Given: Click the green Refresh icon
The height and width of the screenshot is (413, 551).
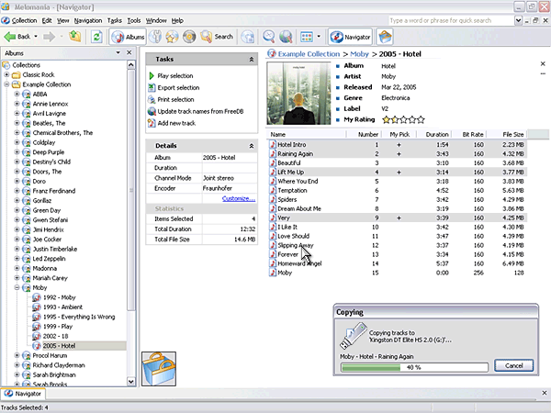Looking at the screenshot, I should click(x=96, y=37).
